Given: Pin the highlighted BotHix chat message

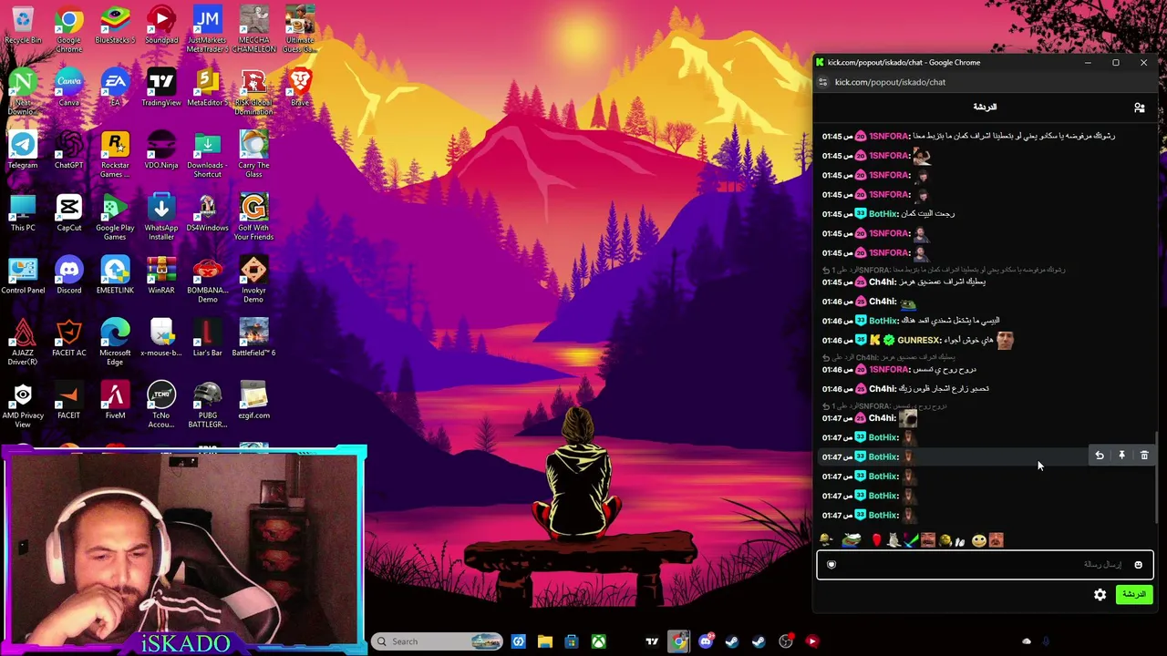Looking at the screenshot, I should [x=1121, y=456].
